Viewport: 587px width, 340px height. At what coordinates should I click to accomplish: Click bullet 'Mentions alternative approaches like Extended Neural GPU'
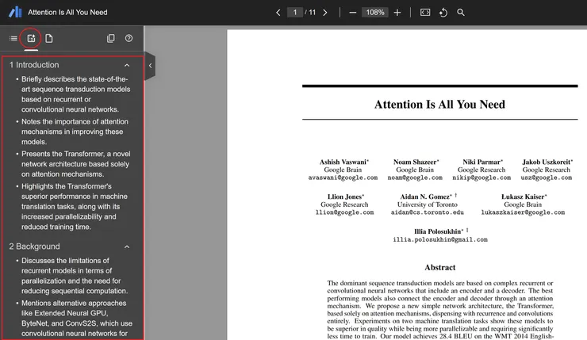pos(77,319)
